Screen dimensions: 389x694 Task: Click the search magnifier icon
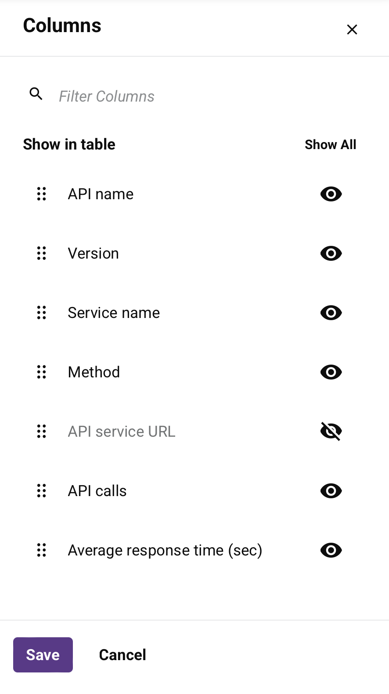(x=36, y=94)
